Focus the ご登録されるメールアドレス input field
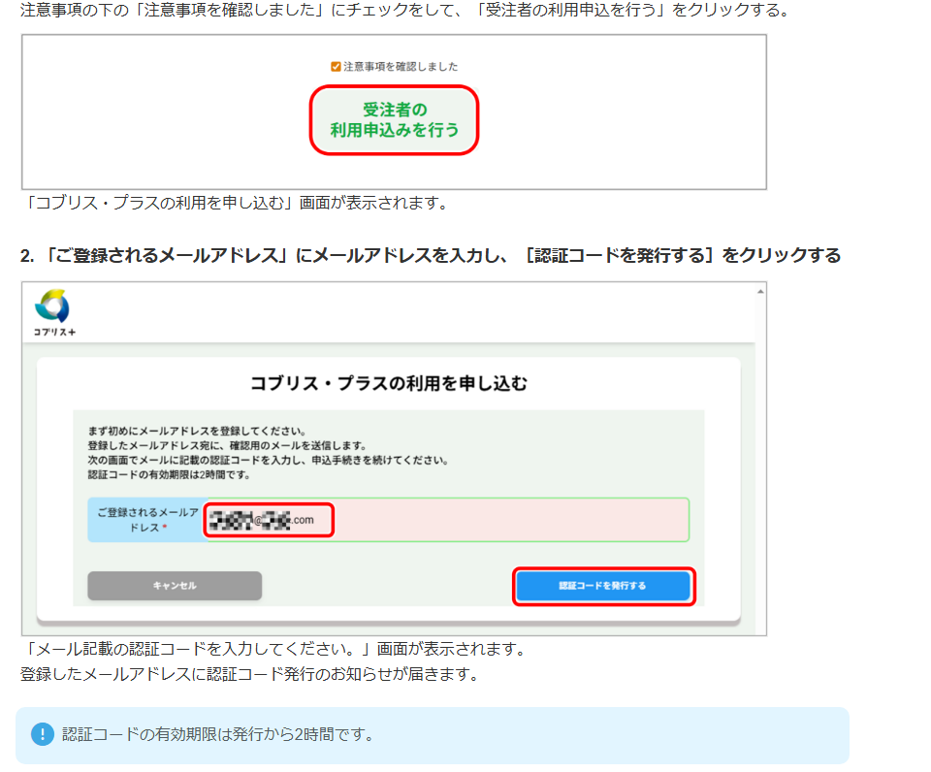This screenshot has width=931, height=772. tap(504, 520)
